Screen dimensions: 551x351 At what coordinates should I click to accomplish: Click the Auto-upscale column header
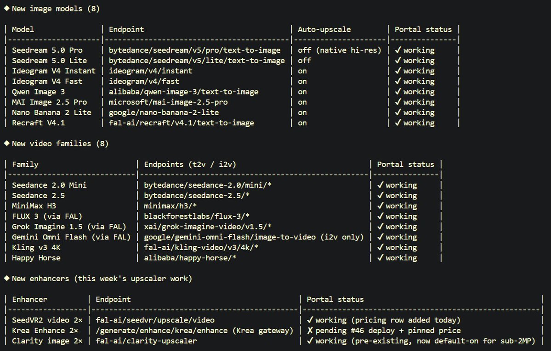pos(324,29)
